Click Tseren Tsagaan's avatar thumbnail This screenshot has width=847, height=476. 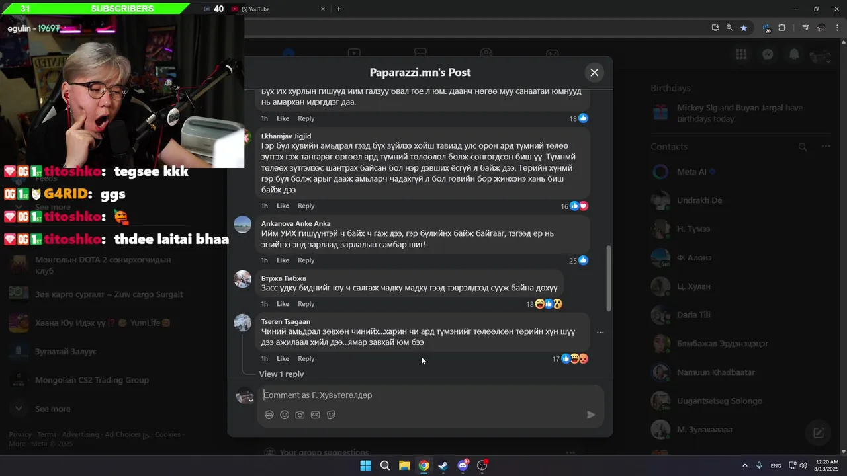pyautogui.click(x=243, y=323)
